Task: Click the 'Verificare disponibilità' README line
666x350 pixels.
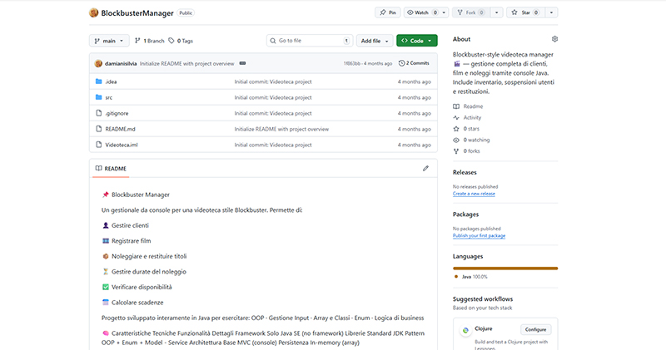Action: (137, 287)
